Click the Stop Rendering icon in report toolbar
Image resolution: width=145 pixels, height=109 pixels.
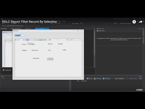(34, 40)
